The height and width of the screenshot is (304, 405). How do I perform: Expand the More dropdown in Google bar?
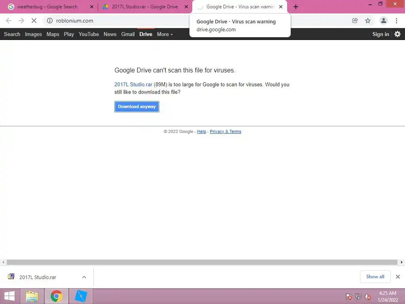(x=165, y=34)
